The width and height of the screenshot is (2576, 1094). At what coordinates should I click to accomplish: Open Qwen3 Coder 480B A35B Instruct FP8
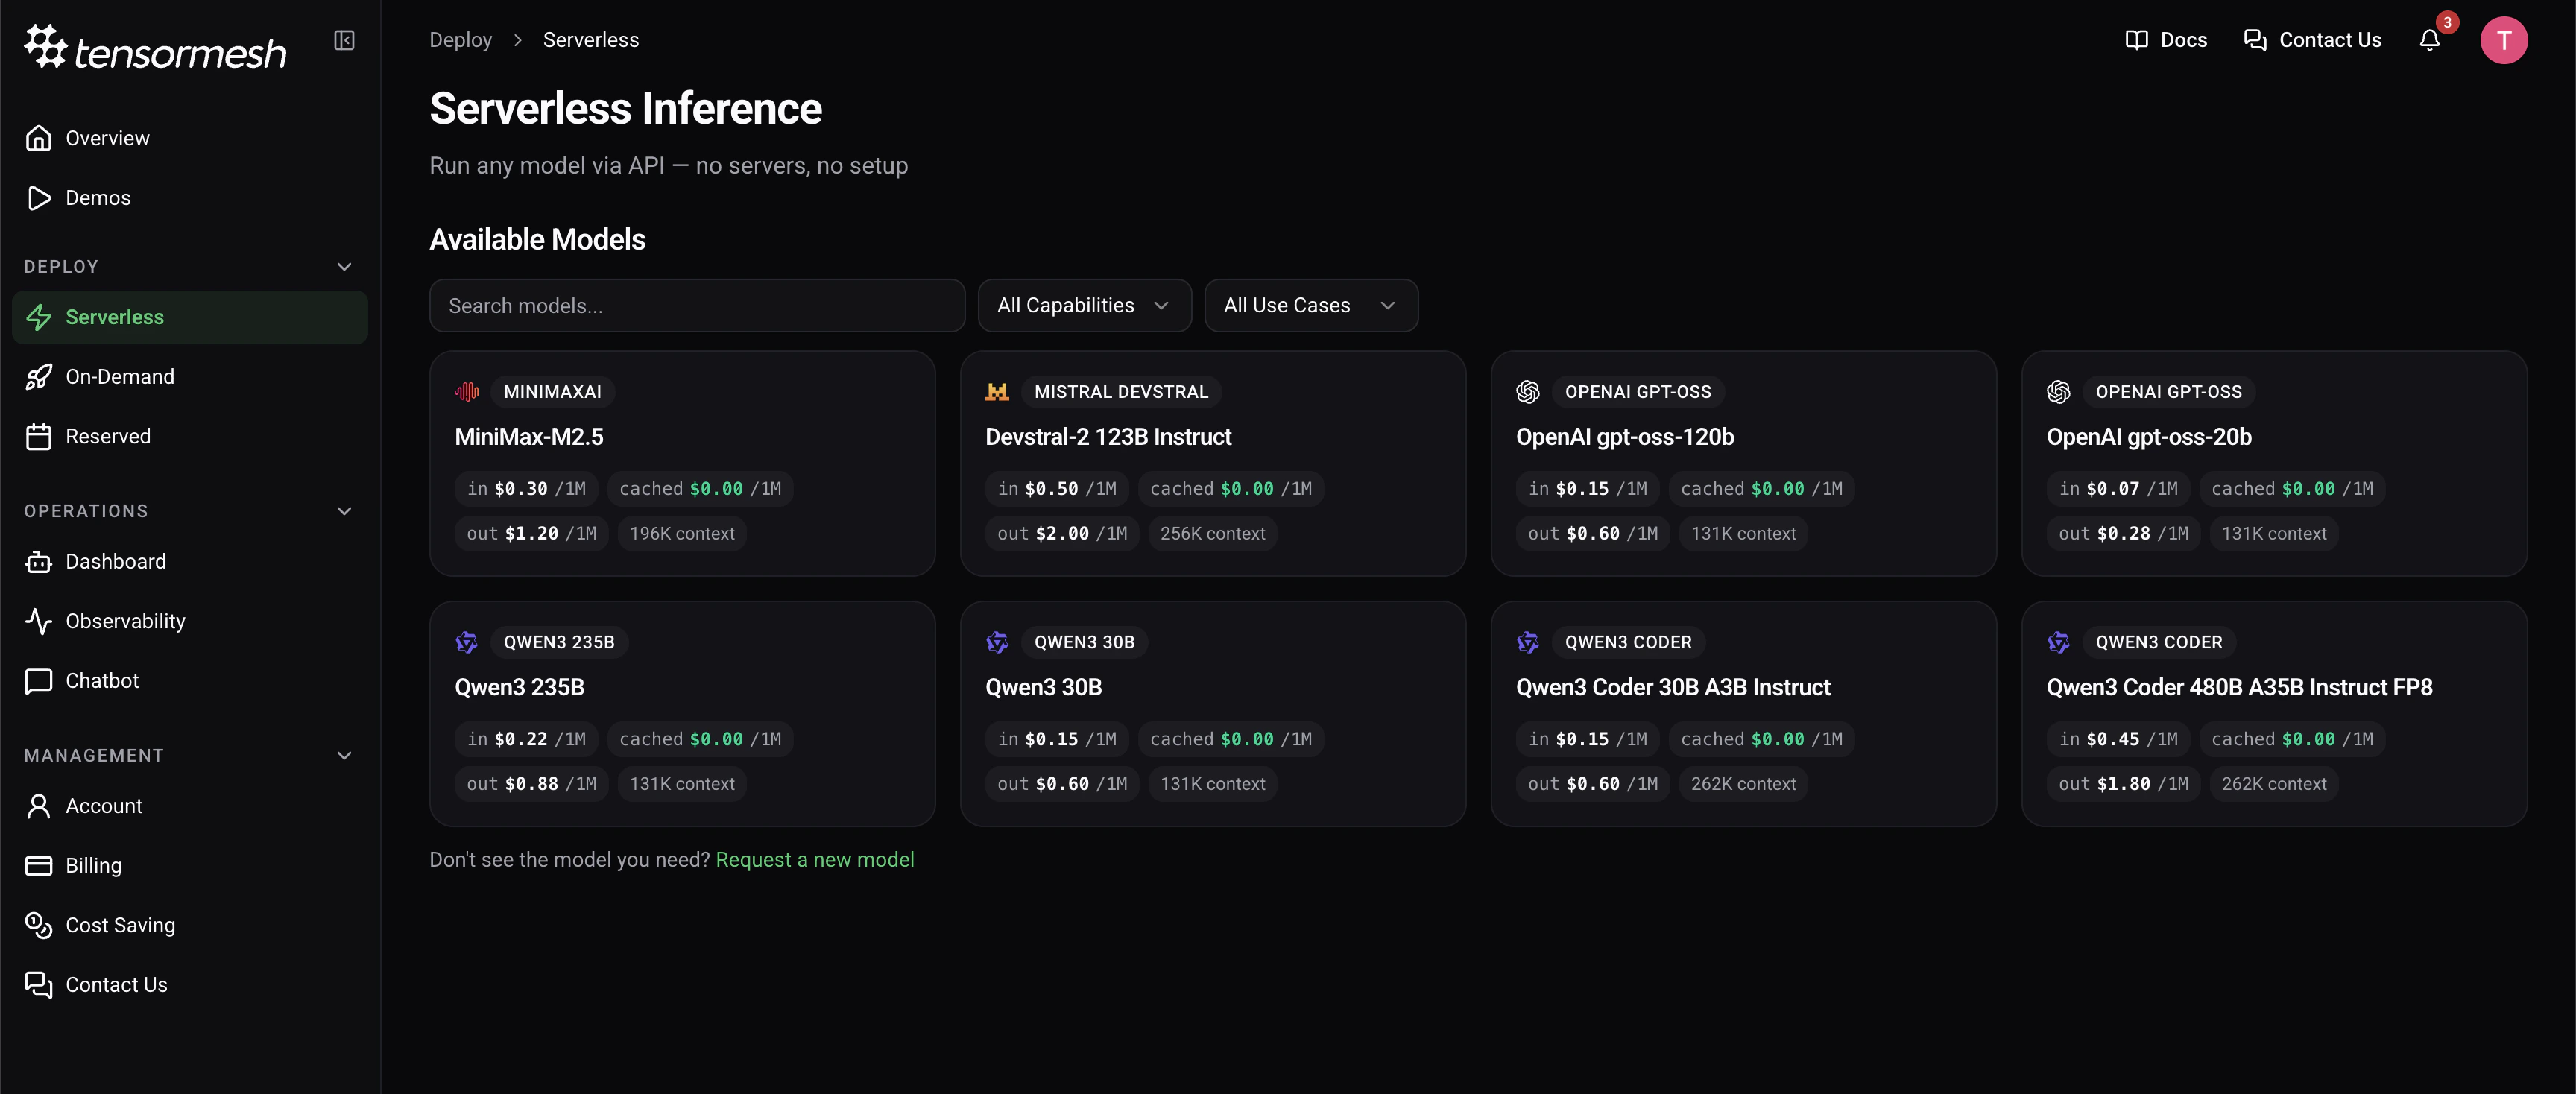[2239, 687]
